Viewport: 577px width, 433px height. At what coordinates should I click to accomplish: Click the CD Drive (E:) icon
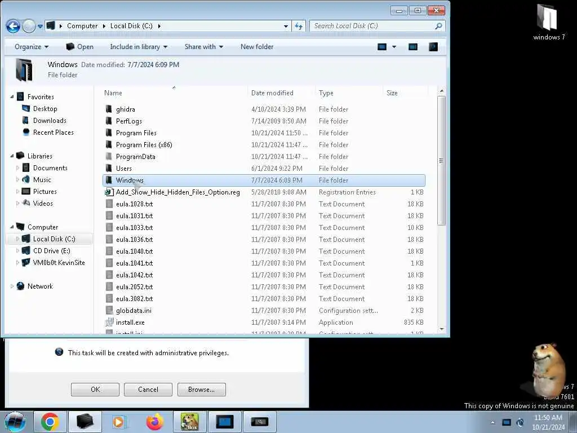click(26, 251)
